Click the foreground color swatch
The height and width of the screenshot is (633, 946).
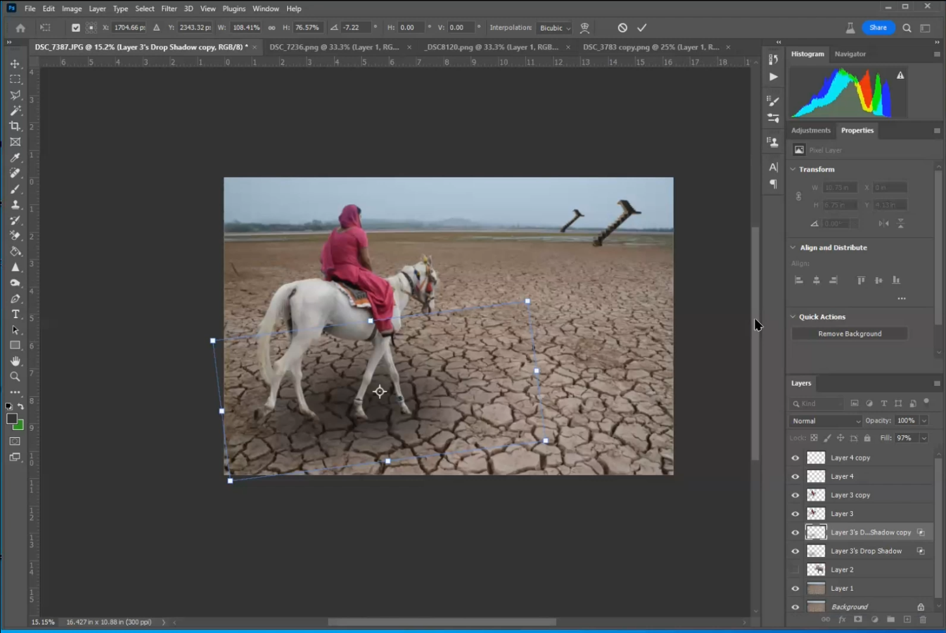click(x=12, y=419)
